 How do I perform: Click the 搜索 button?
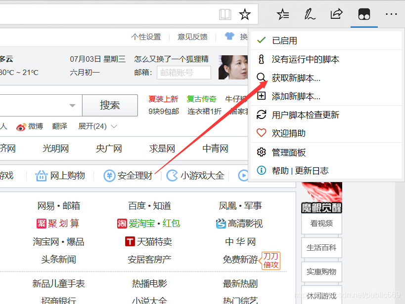coord(110,105)
